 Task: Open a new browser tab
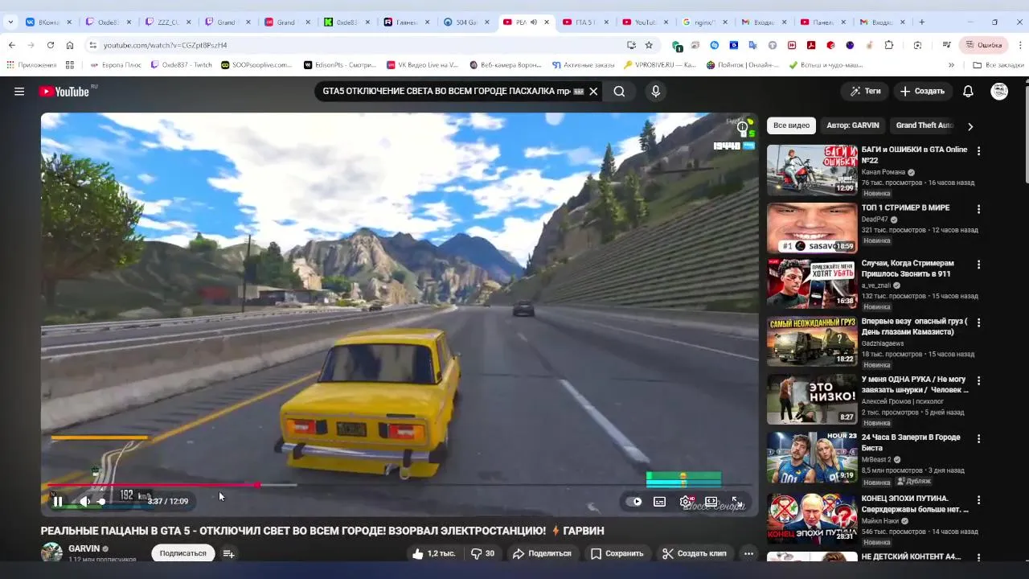click(921, 23)
